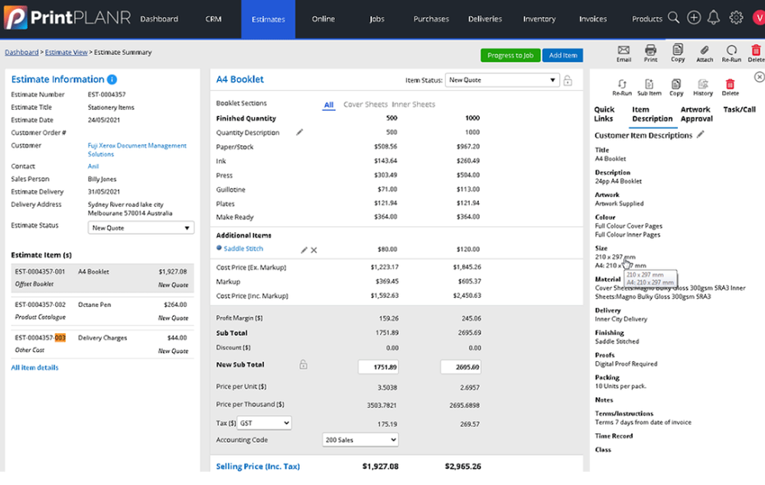Image resolution: width=765 pixels, height=485 pixels.
Task: Click the New Sub Total field showing 1751.89
Action: point(379,366)
